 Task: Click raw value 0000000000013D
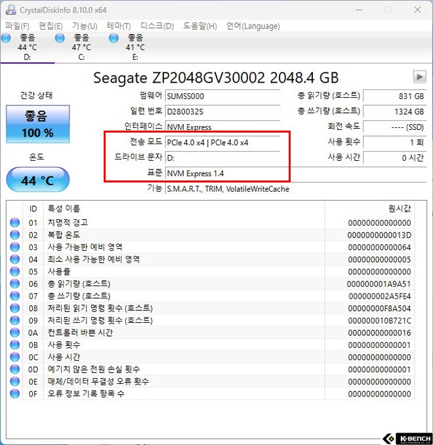[379, 235]
